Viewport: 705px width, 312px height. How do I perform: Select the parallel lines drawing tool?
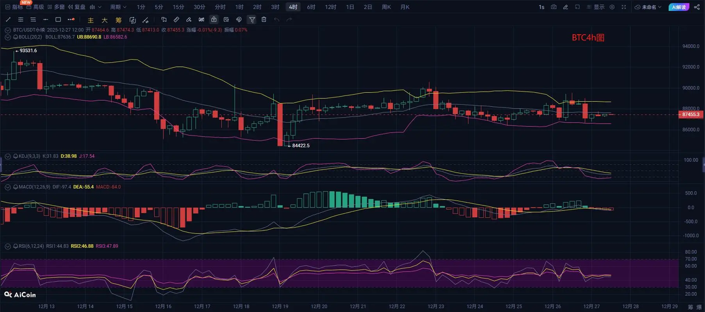click(21, 19)
